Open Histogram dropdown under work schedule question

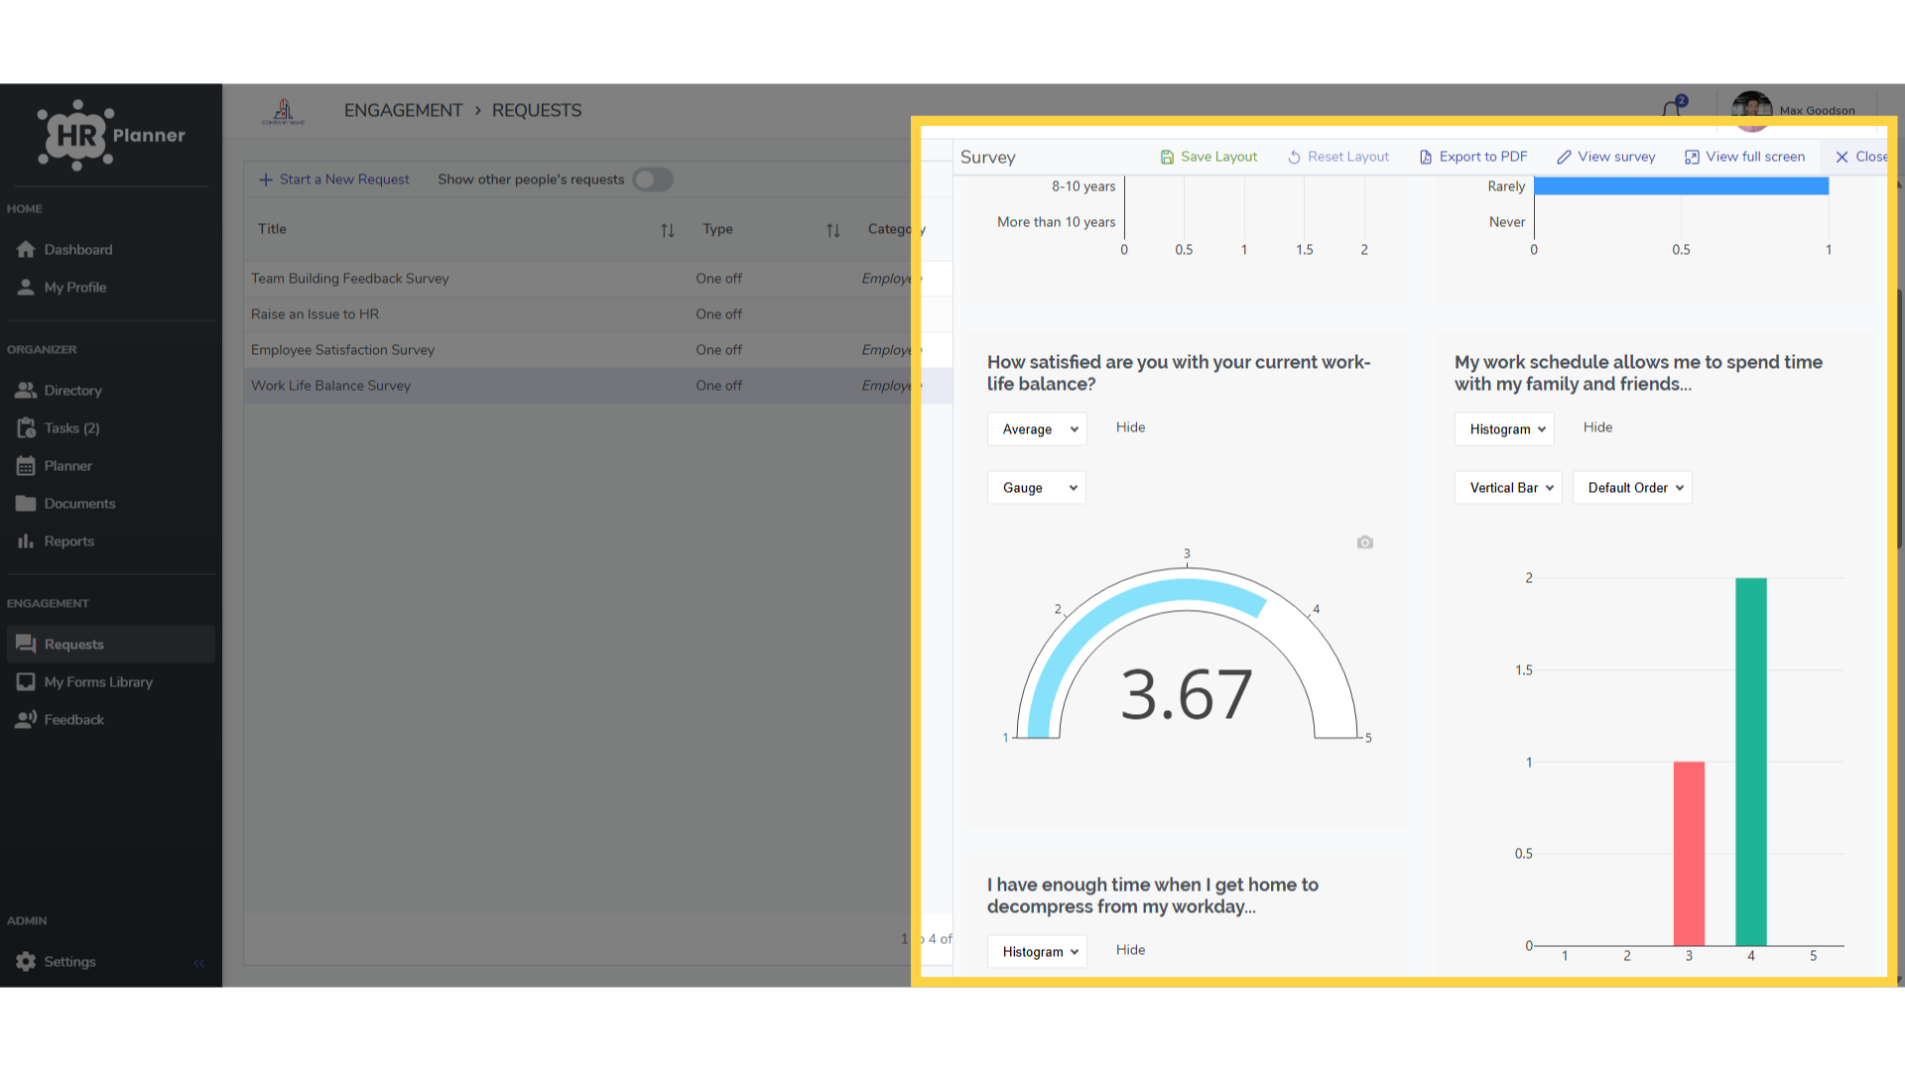[x=1504, y=429]
